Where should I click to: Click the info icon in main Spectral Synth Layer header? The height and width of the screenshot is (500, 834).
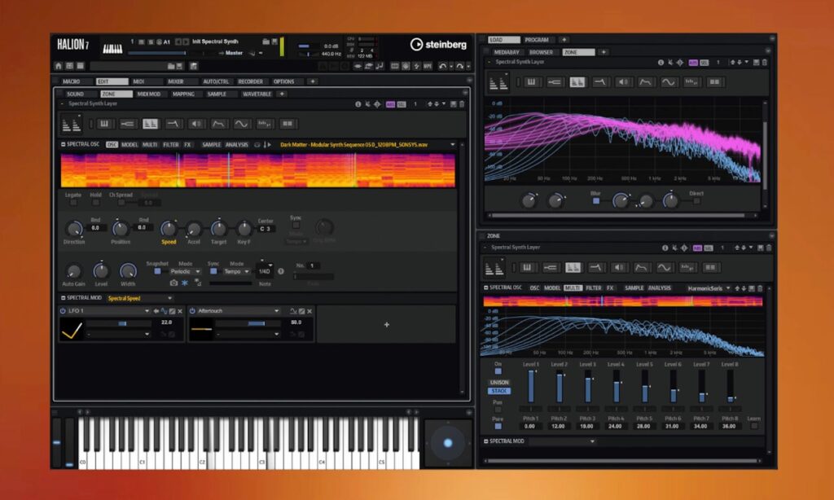tap(358, 104)
